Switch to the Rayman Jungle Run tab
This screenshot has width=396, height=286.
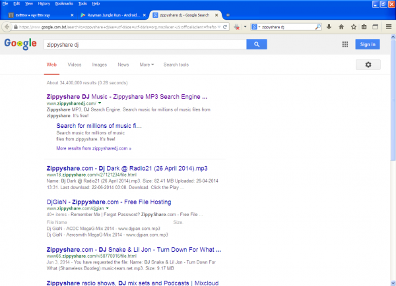tap(113, 15)
